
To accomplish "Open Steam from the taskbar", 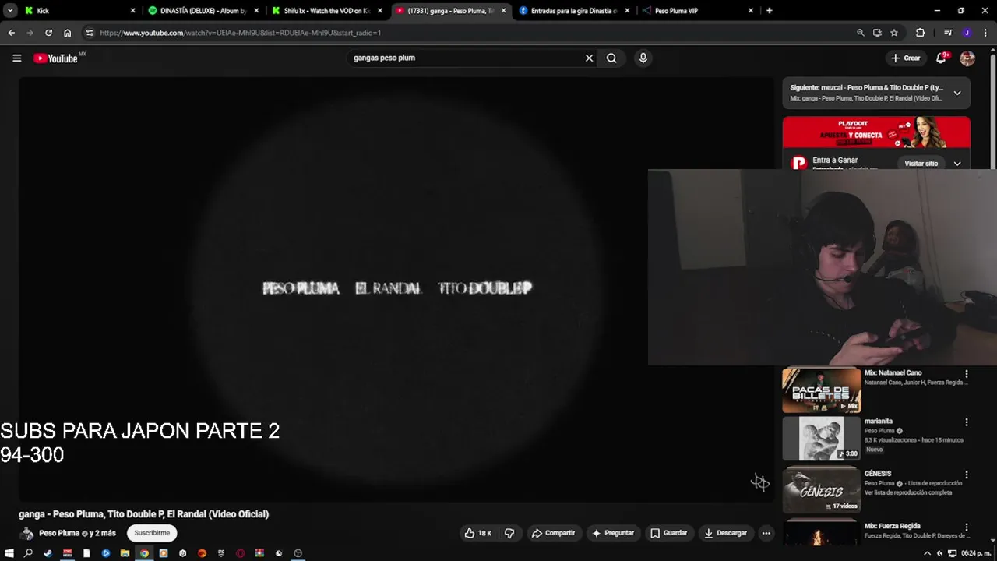I will point(48,553).
